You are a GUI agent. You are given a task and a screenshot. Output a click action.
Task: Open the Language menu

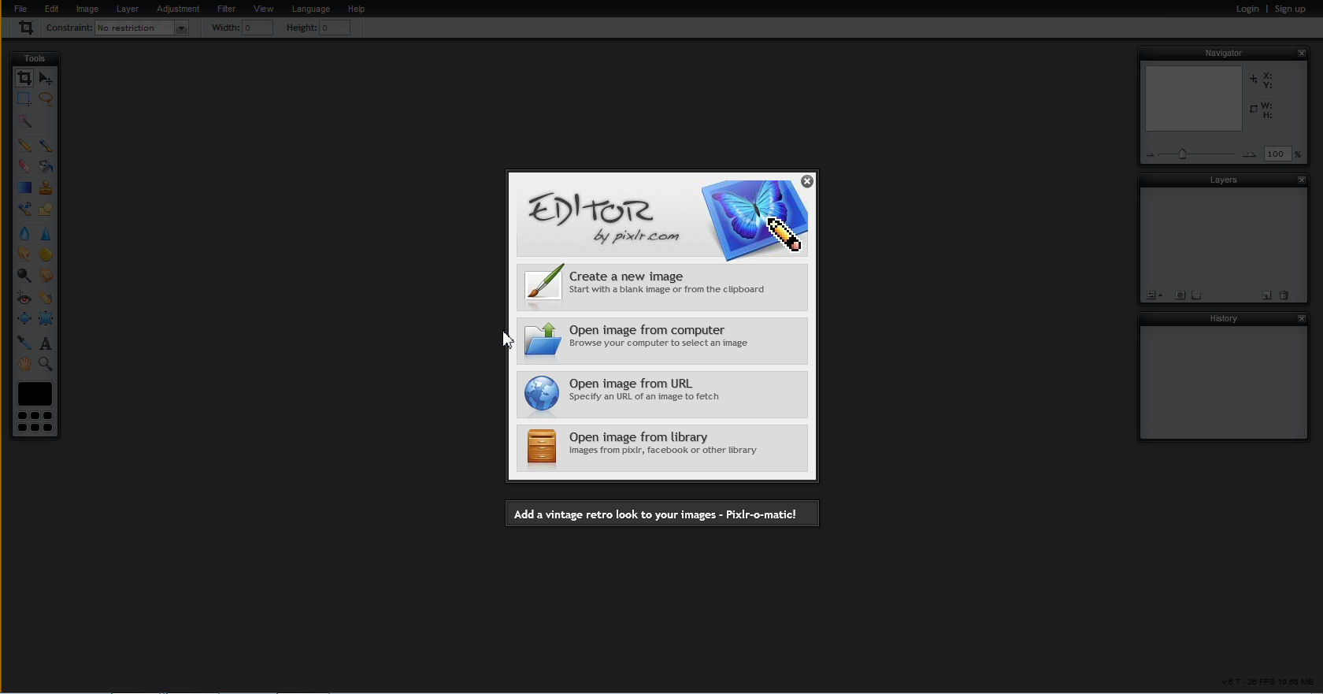click(x=310, y=9)
